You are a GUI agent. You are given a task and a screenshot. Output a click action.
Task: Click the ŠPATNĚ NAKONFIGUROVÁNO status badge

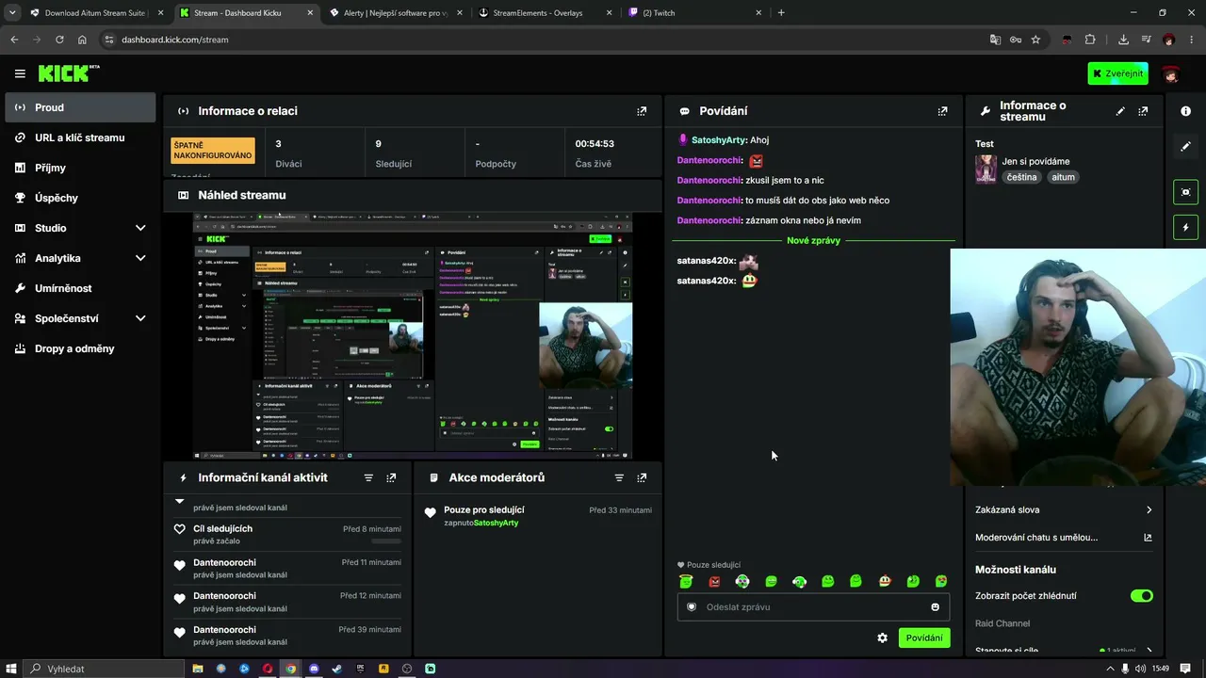click(212, 151)
